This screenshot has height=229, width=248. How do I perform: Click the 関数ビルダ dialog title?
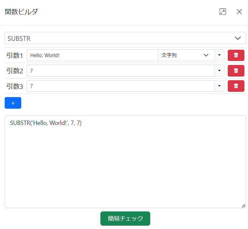tap(21, 12)
